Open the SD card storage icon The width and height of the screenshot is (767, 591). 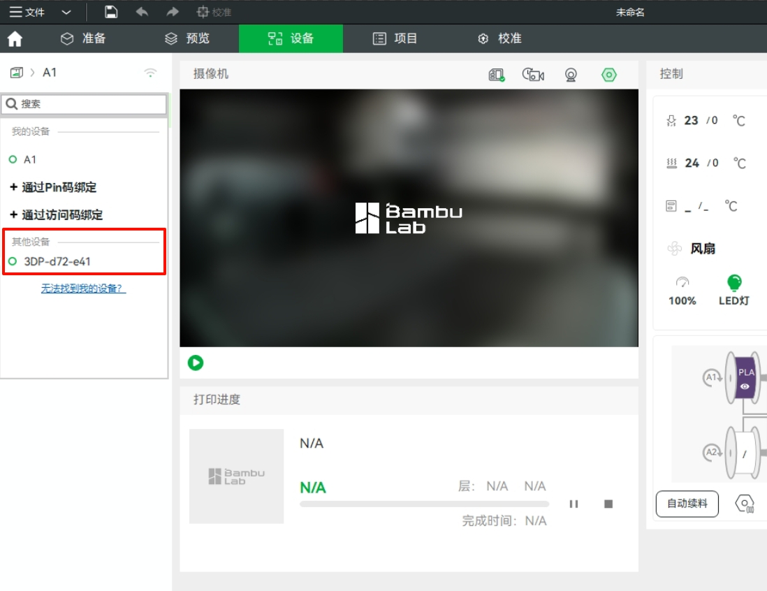click(497, 74)
